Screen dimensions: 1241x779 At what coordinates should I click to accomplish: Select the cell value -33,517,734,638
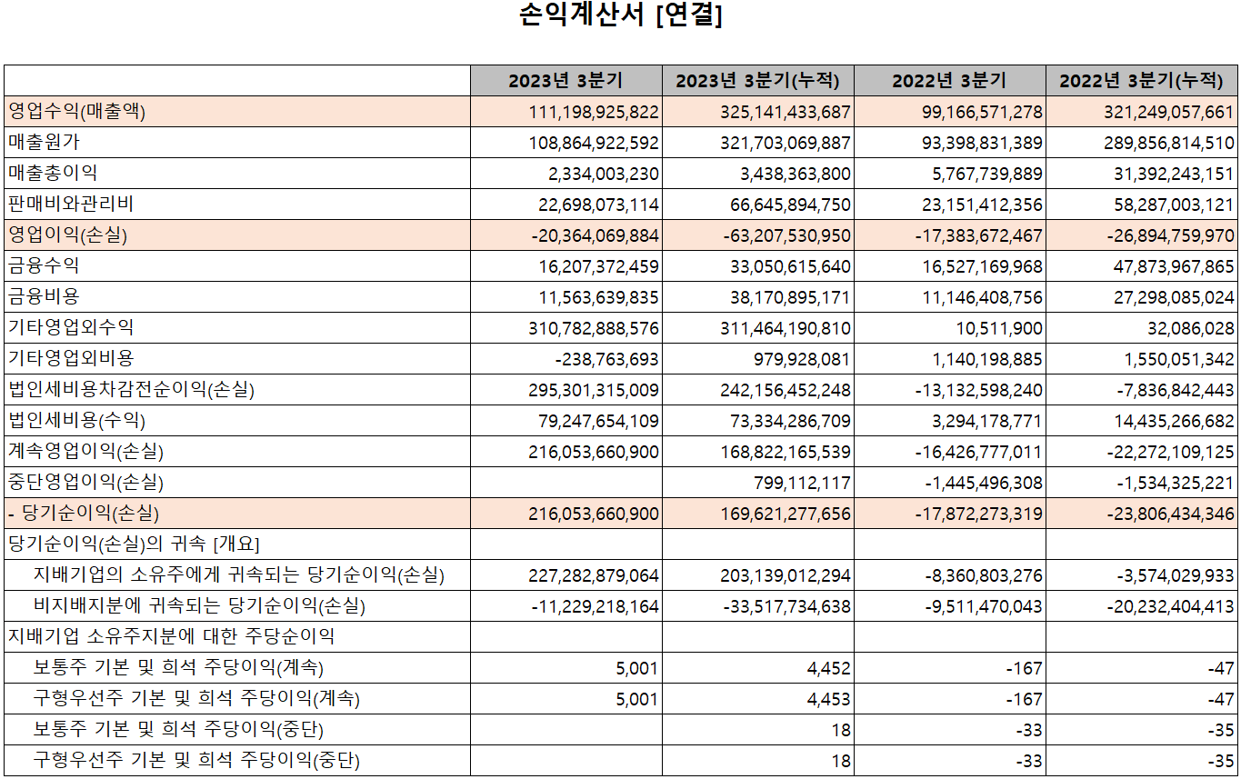tap(787, 607)
